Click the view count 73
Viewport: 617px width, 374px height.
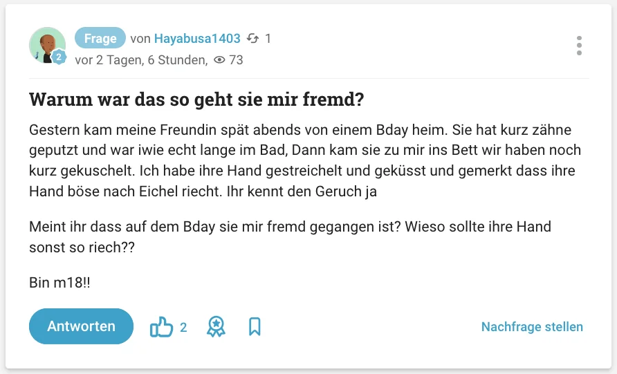pos(236,60)
